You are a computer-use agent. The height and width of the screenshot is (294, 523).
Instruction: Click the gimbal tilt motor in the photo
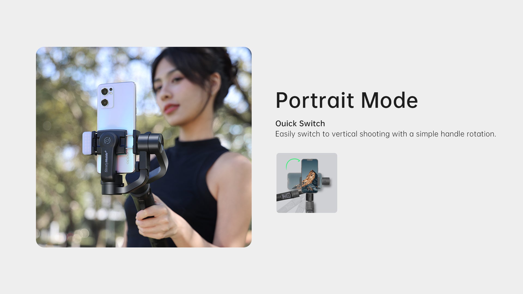150,143
